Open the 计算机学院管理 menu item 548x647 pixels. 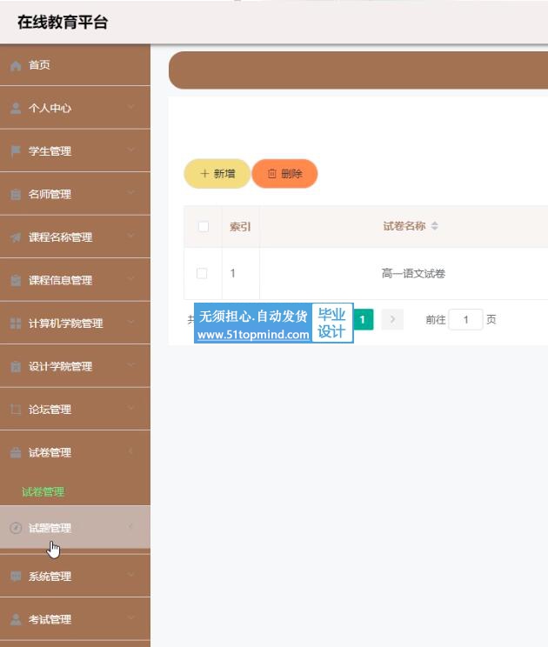(75, 323)
